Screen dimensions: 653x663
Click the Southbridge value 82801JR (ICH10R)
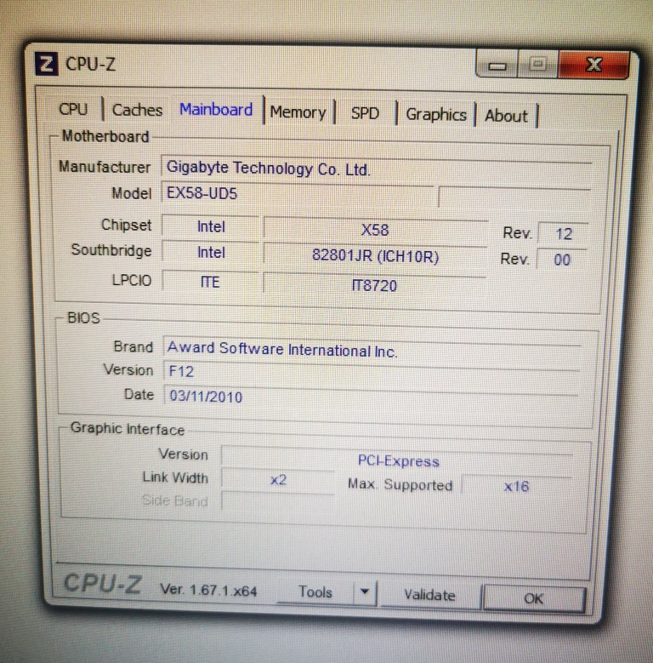pos(375,256)
